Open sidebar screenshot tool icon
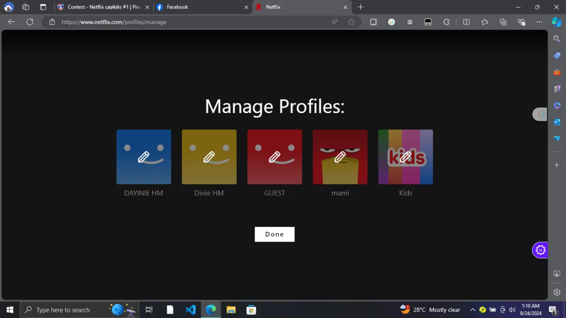Screen dimensions: 566x318 pos(557,274)
